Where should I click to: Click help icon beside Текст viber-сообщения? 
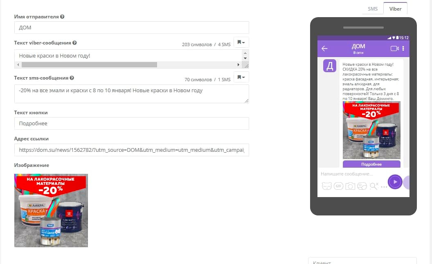(x=74, y=43)
